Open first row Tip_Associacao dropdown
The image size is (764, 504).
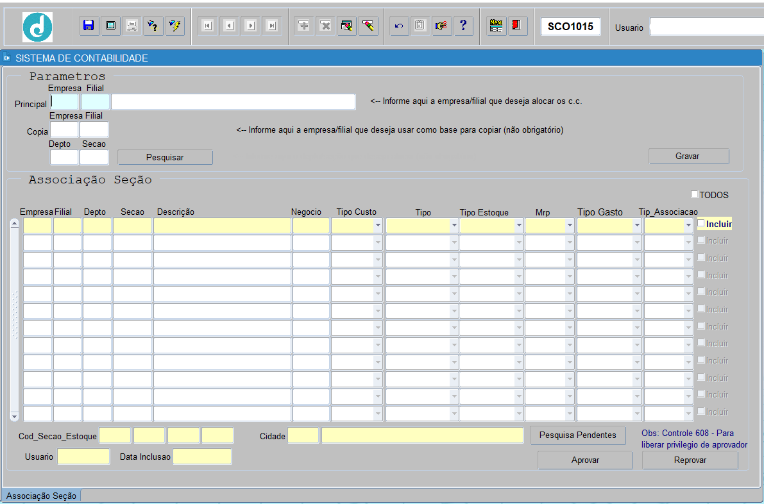click(688, 226)
